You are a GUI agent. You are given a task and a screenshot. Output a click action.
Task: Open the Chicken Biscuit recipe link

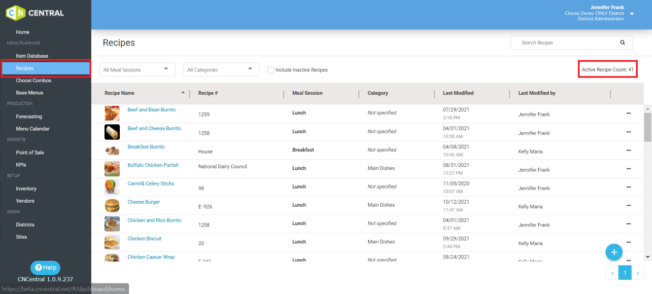coord(144,239)
